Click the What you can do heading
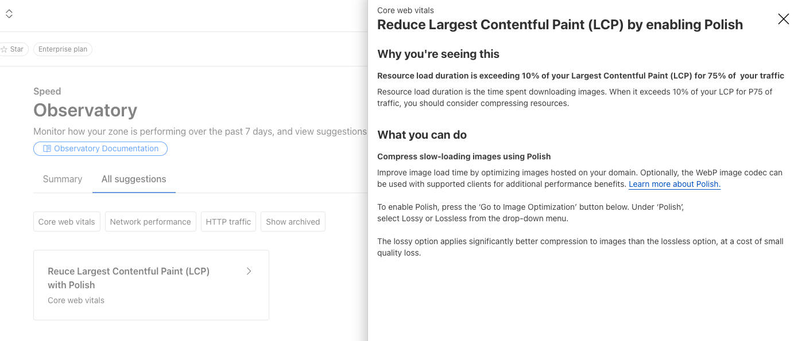 422,135
